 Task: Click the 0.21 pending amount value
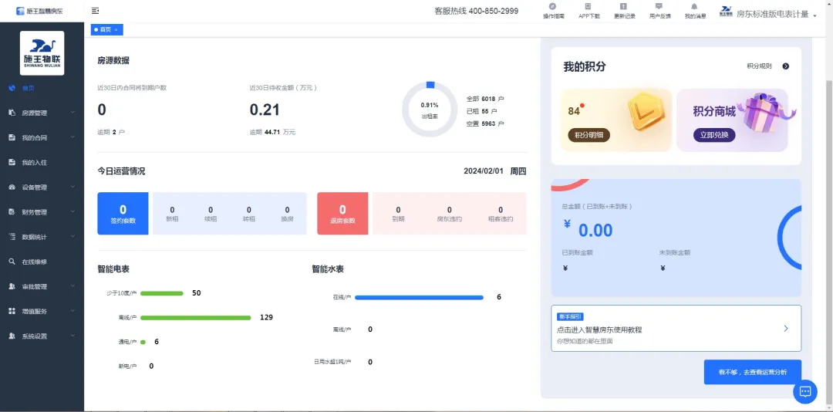click(x=265, y=110)
